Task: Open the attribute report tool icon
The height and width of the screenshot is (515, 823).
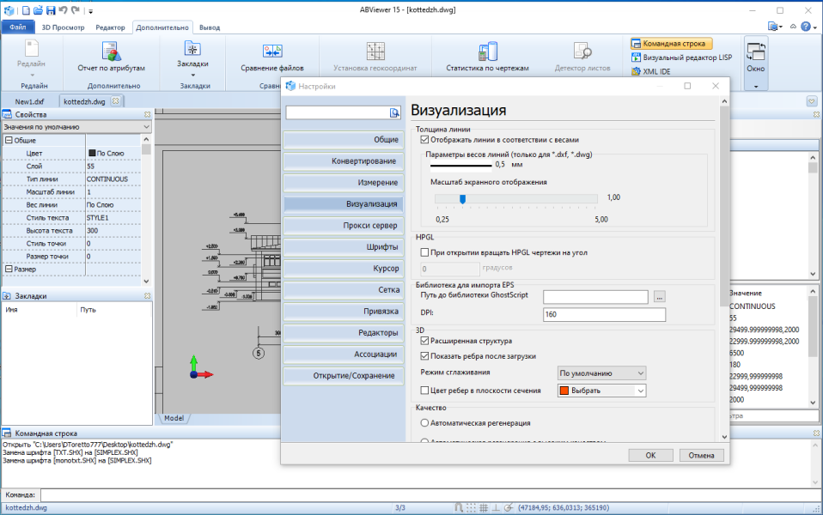Action: pos(112,51)
